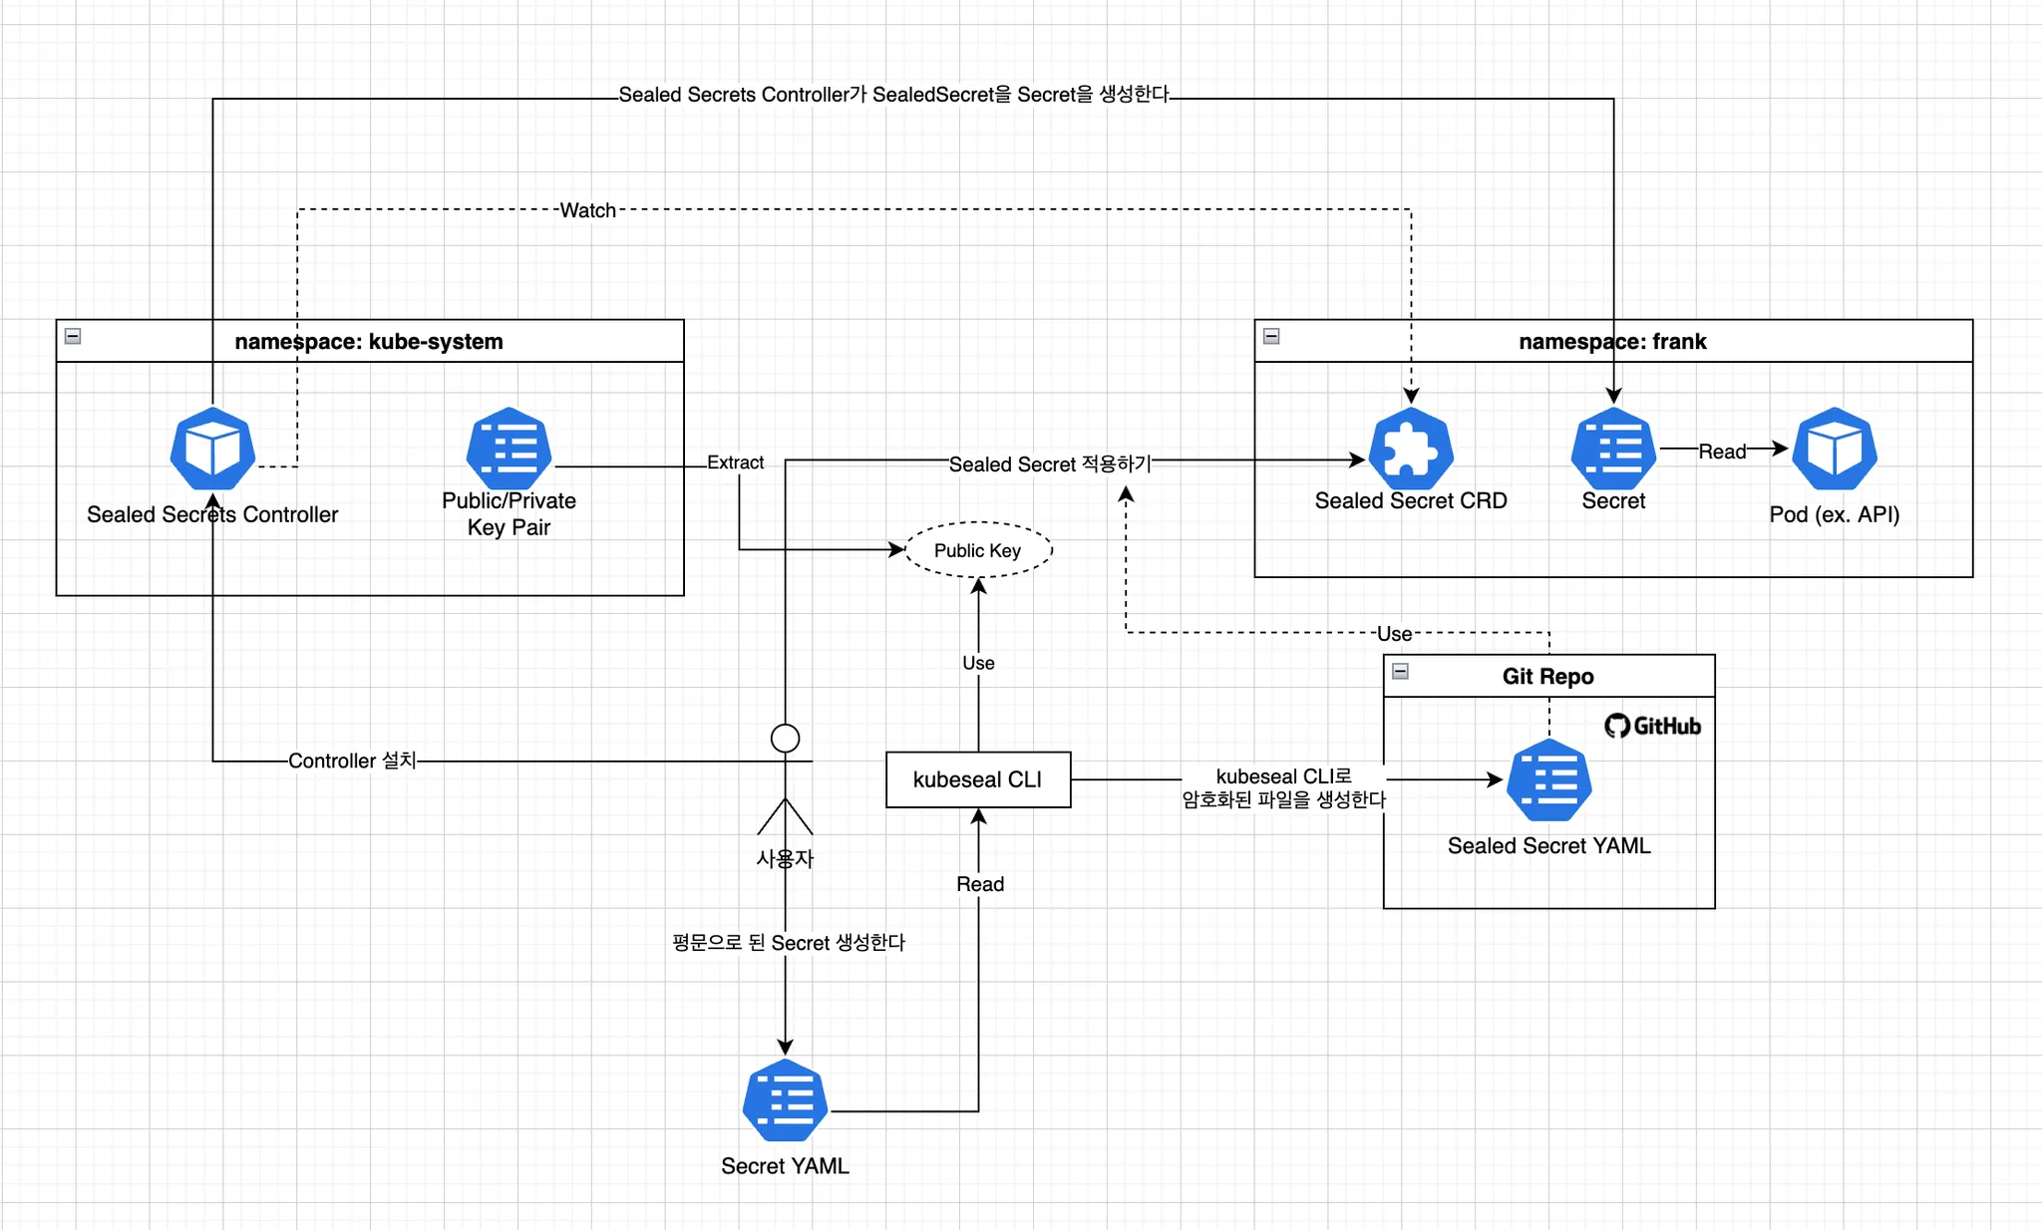Click the GitHub logo in Git Repo

1653,726
